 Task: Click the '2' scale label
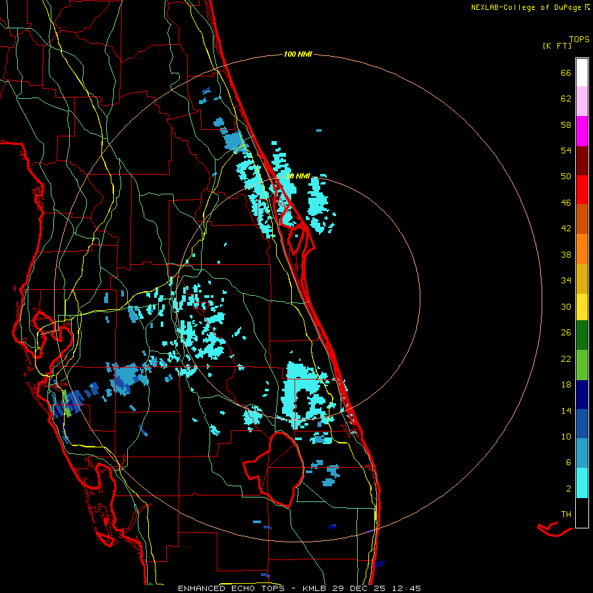[569, 489]
